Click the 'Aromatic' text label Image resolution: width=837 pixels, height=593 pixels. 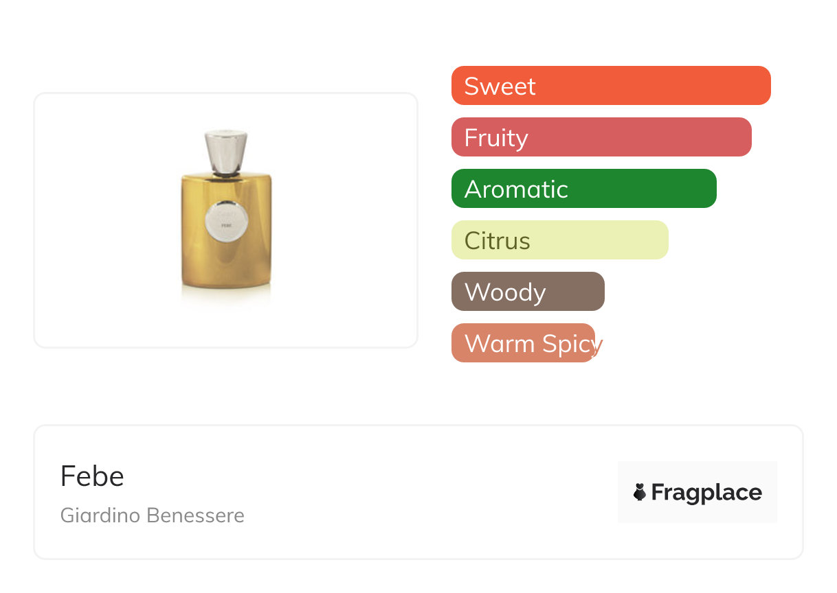tap(516, 189)
